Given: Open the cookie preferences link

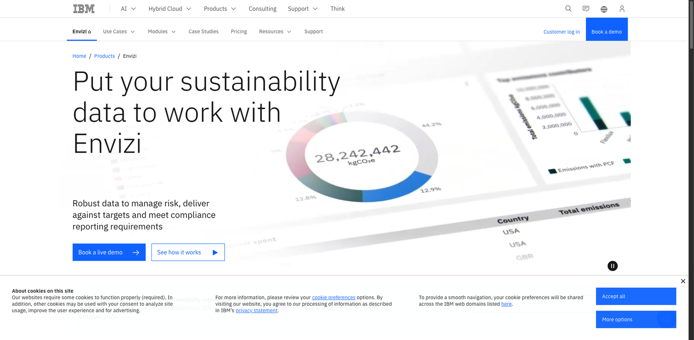Looking at the screenshot, I should [334, 297].
